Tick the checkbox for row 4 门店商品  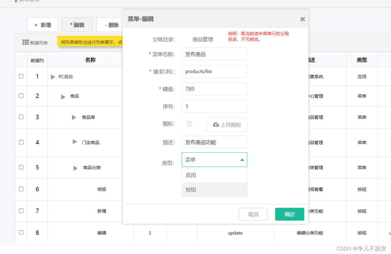[x=21, y=142]
